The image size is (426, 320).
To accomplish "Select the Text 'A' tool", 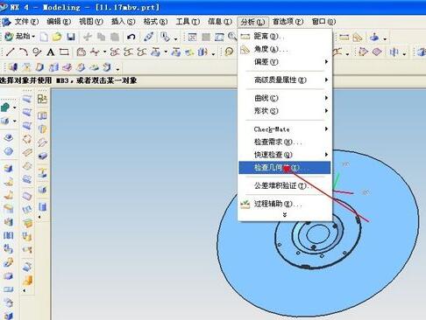I will (x=50, y=52).
